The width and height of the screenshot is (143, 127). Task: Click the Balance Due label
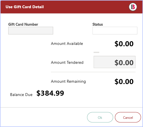(21, 95)
